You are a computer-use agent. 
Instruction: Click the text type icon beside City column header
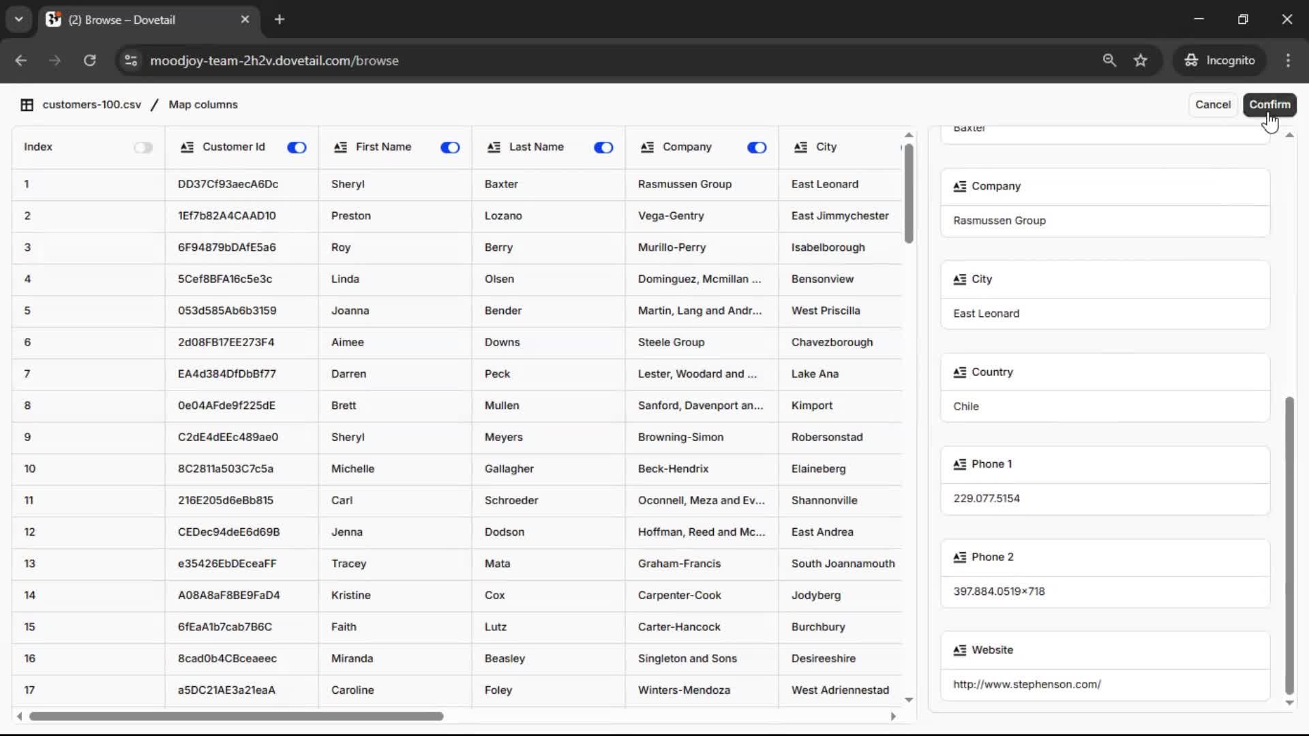click(x=800, y=147)
